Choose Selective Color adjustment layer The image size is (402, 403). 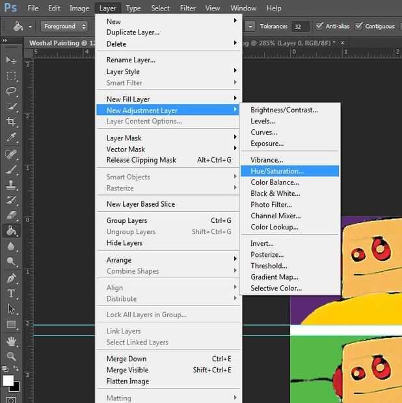click(x=290, y=288)
